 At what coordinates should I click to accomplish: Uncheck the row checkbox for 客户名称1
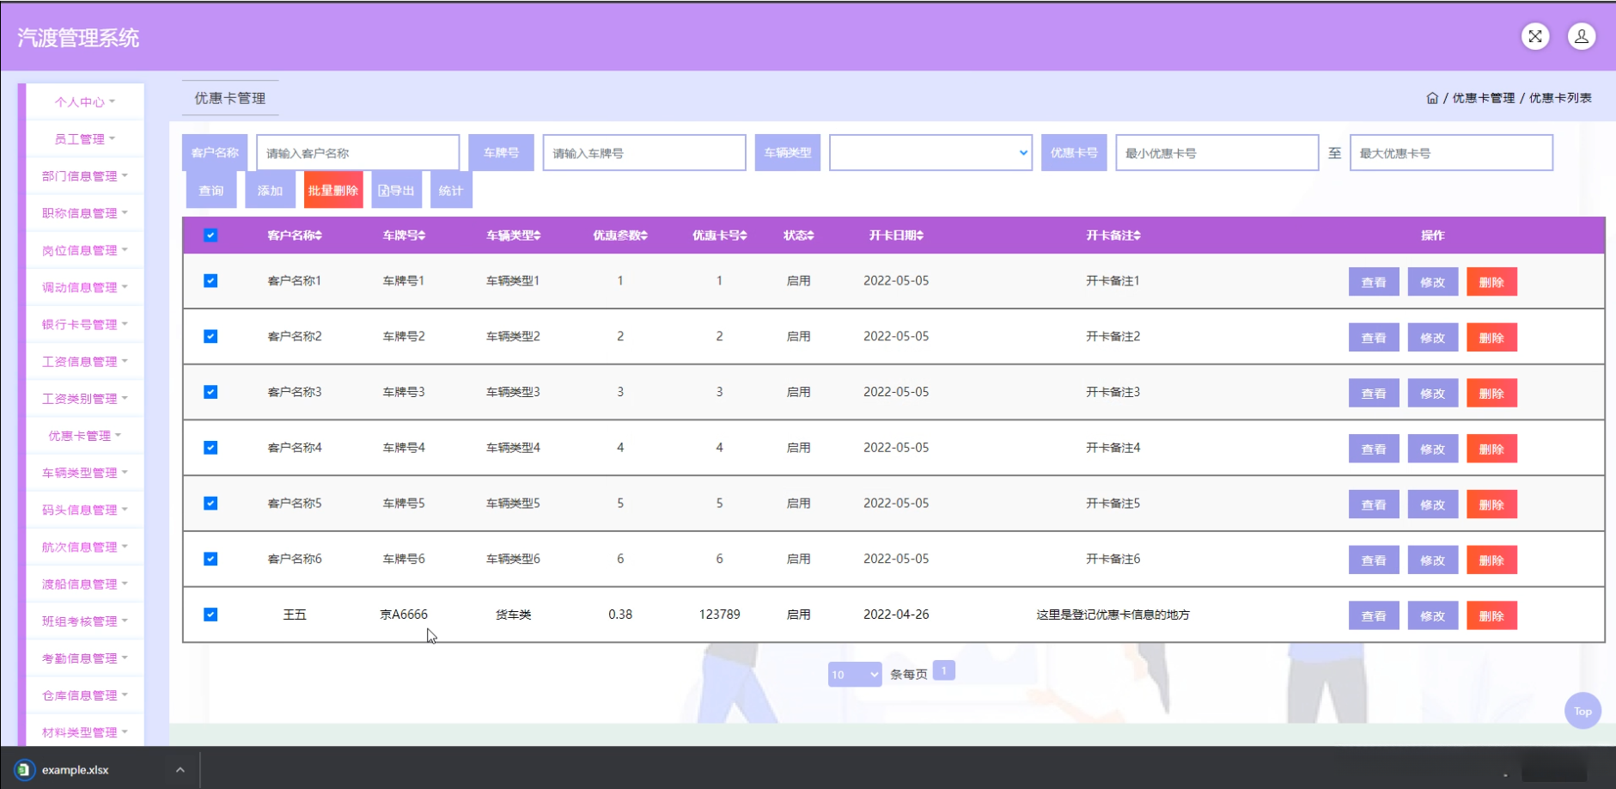tap(210, 281)
